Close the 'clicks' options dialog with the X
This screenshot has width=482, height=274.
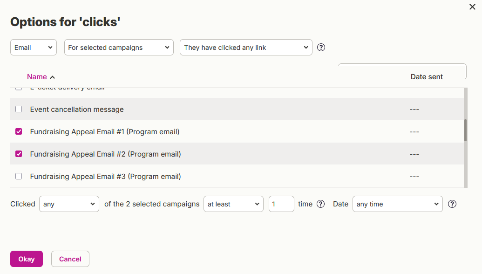click(473, 7)
